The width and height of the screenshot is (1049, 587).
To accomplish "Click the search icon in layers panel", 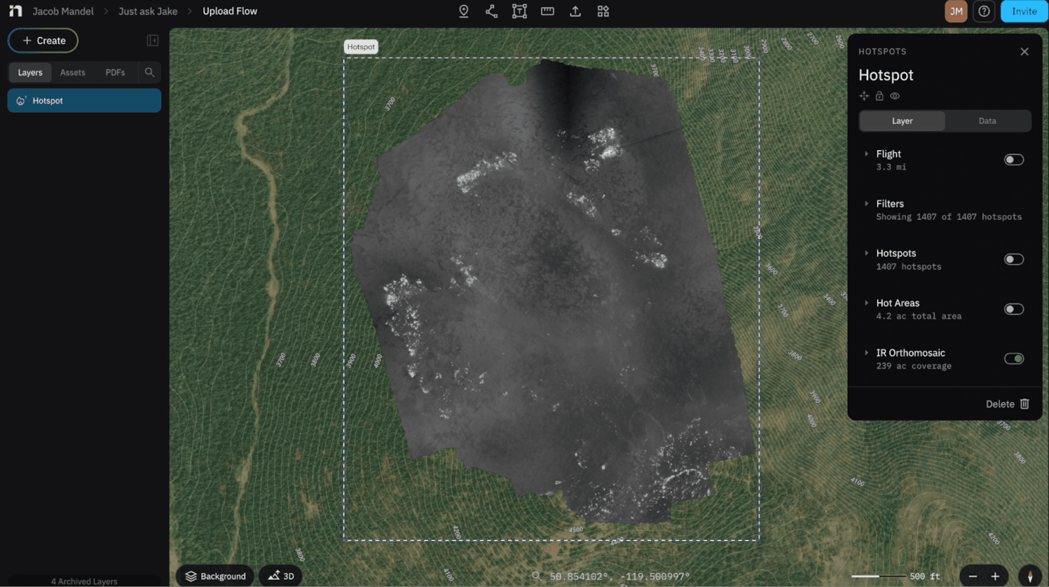I will (149, 72).
